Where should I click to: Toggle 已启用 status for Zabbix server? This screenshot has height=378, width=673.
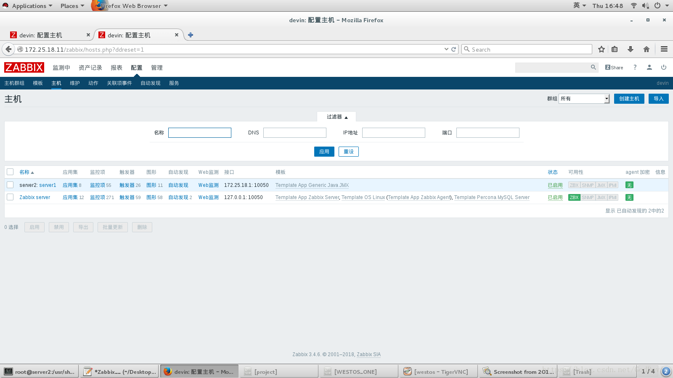[x=555, y=197]
